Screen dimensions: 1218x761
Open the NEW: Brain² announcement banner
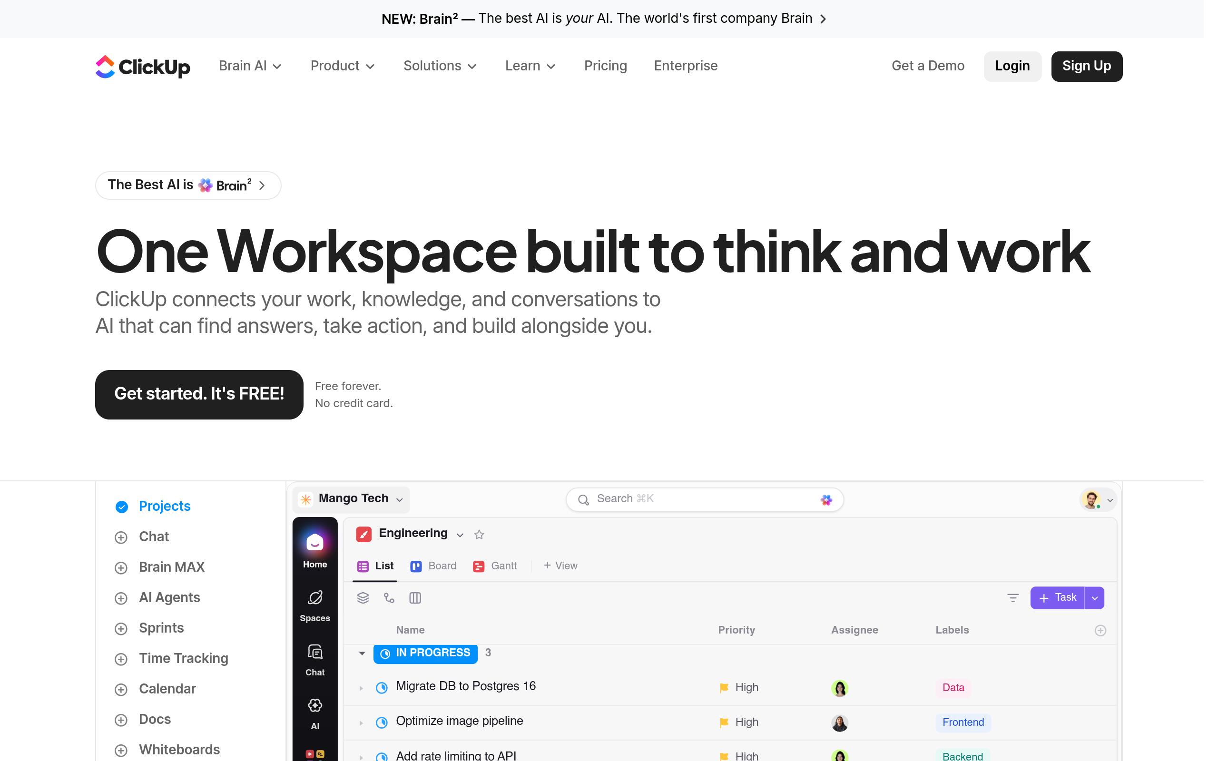pos(603,19)
